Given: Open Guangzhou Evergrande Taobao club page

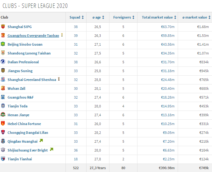Looking at the screenshot, I should click(x=33, y=36).
